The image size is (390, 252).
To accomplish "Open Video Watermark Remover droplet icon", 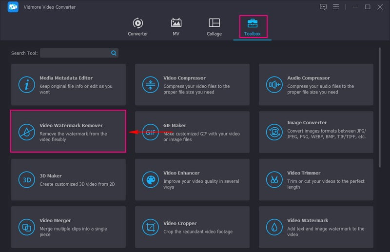I will point(26,132).
